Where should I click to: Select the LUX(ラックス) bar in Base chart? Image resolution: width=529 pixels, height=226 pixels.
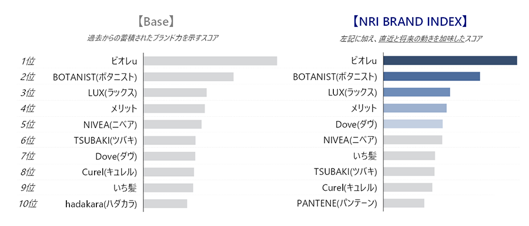coord(175,93)
